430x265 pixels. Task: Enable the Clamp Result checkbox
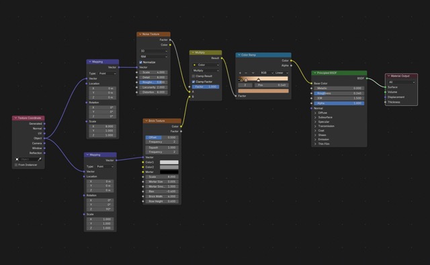(193, 76)
